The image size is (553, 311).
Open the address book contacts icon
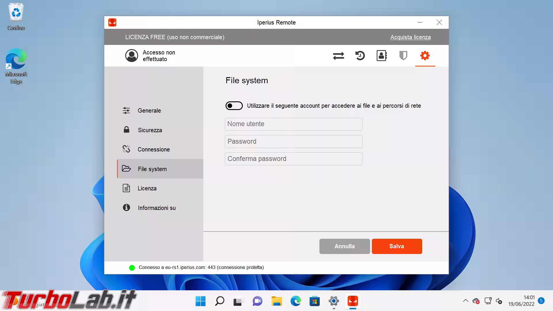click(x=382, y=56)
